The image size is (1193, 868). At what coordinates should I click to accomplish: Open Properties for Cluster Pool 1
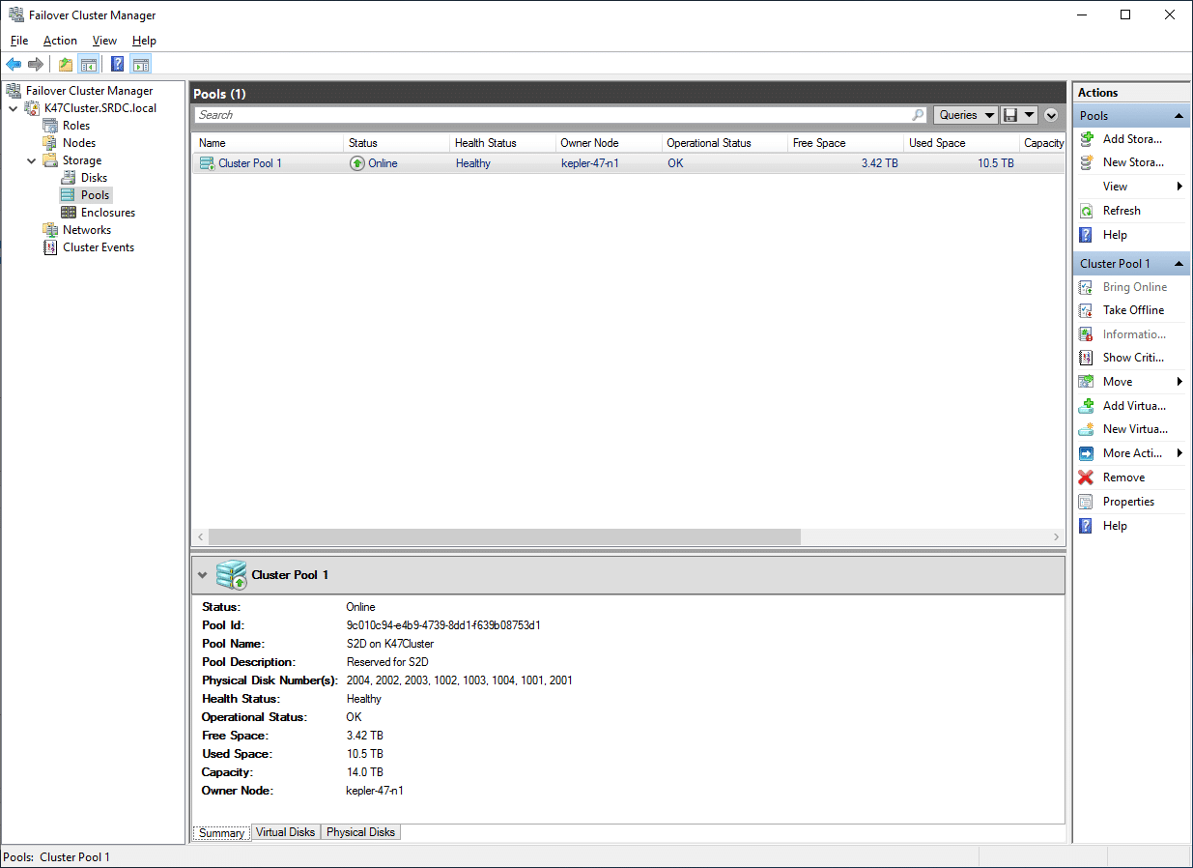click(x=1128, y=502)
